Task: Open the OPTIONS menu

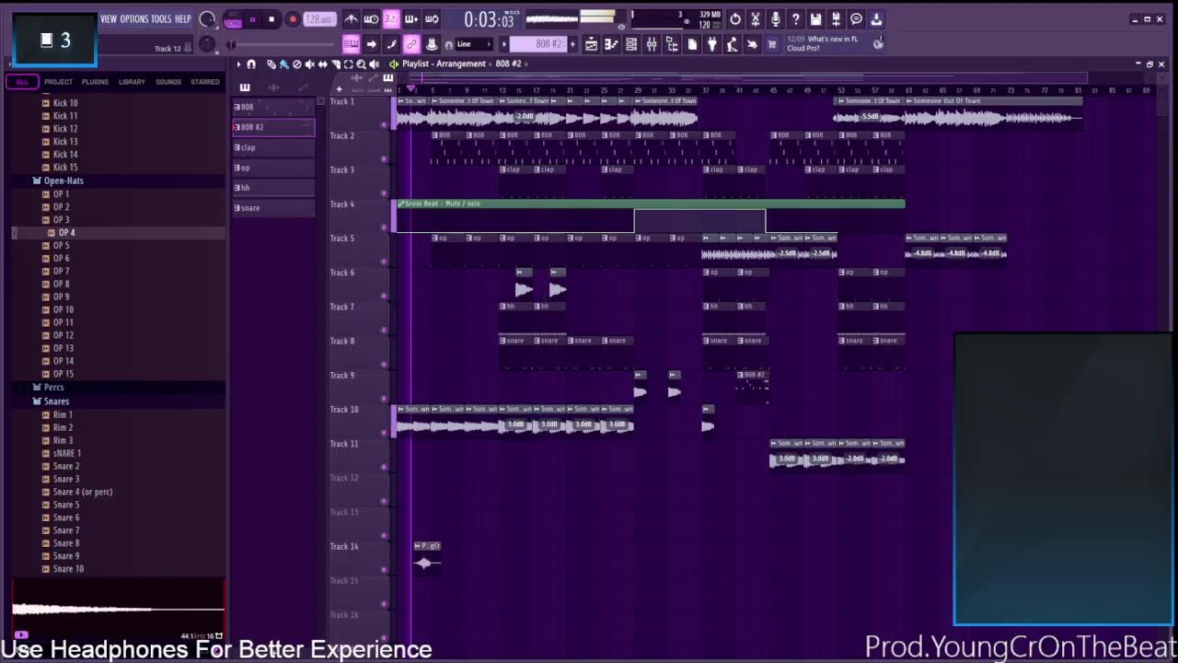Action: [x=134, y=19]
